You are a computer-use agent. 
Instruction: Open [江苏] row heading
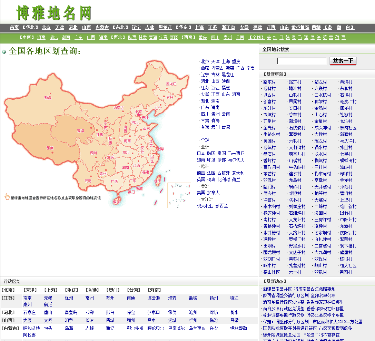pyautogui.click(x=8, y=298)
